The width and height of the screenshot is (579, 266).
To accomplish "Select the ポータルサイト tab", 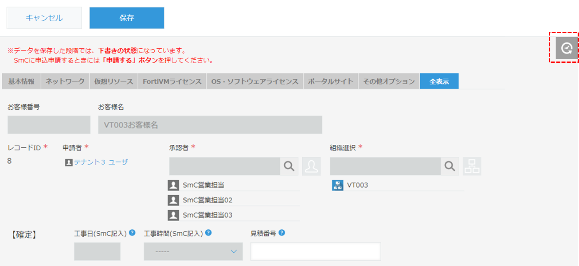I will tap(331, 81).
